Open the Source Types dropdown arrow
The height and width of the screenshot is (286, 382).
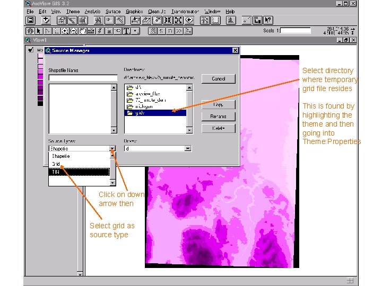112,148
